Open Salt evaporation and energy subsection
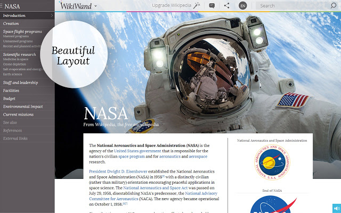Viewport: 341px width, 213px height. pyautogui.click(x=23, y=69)
